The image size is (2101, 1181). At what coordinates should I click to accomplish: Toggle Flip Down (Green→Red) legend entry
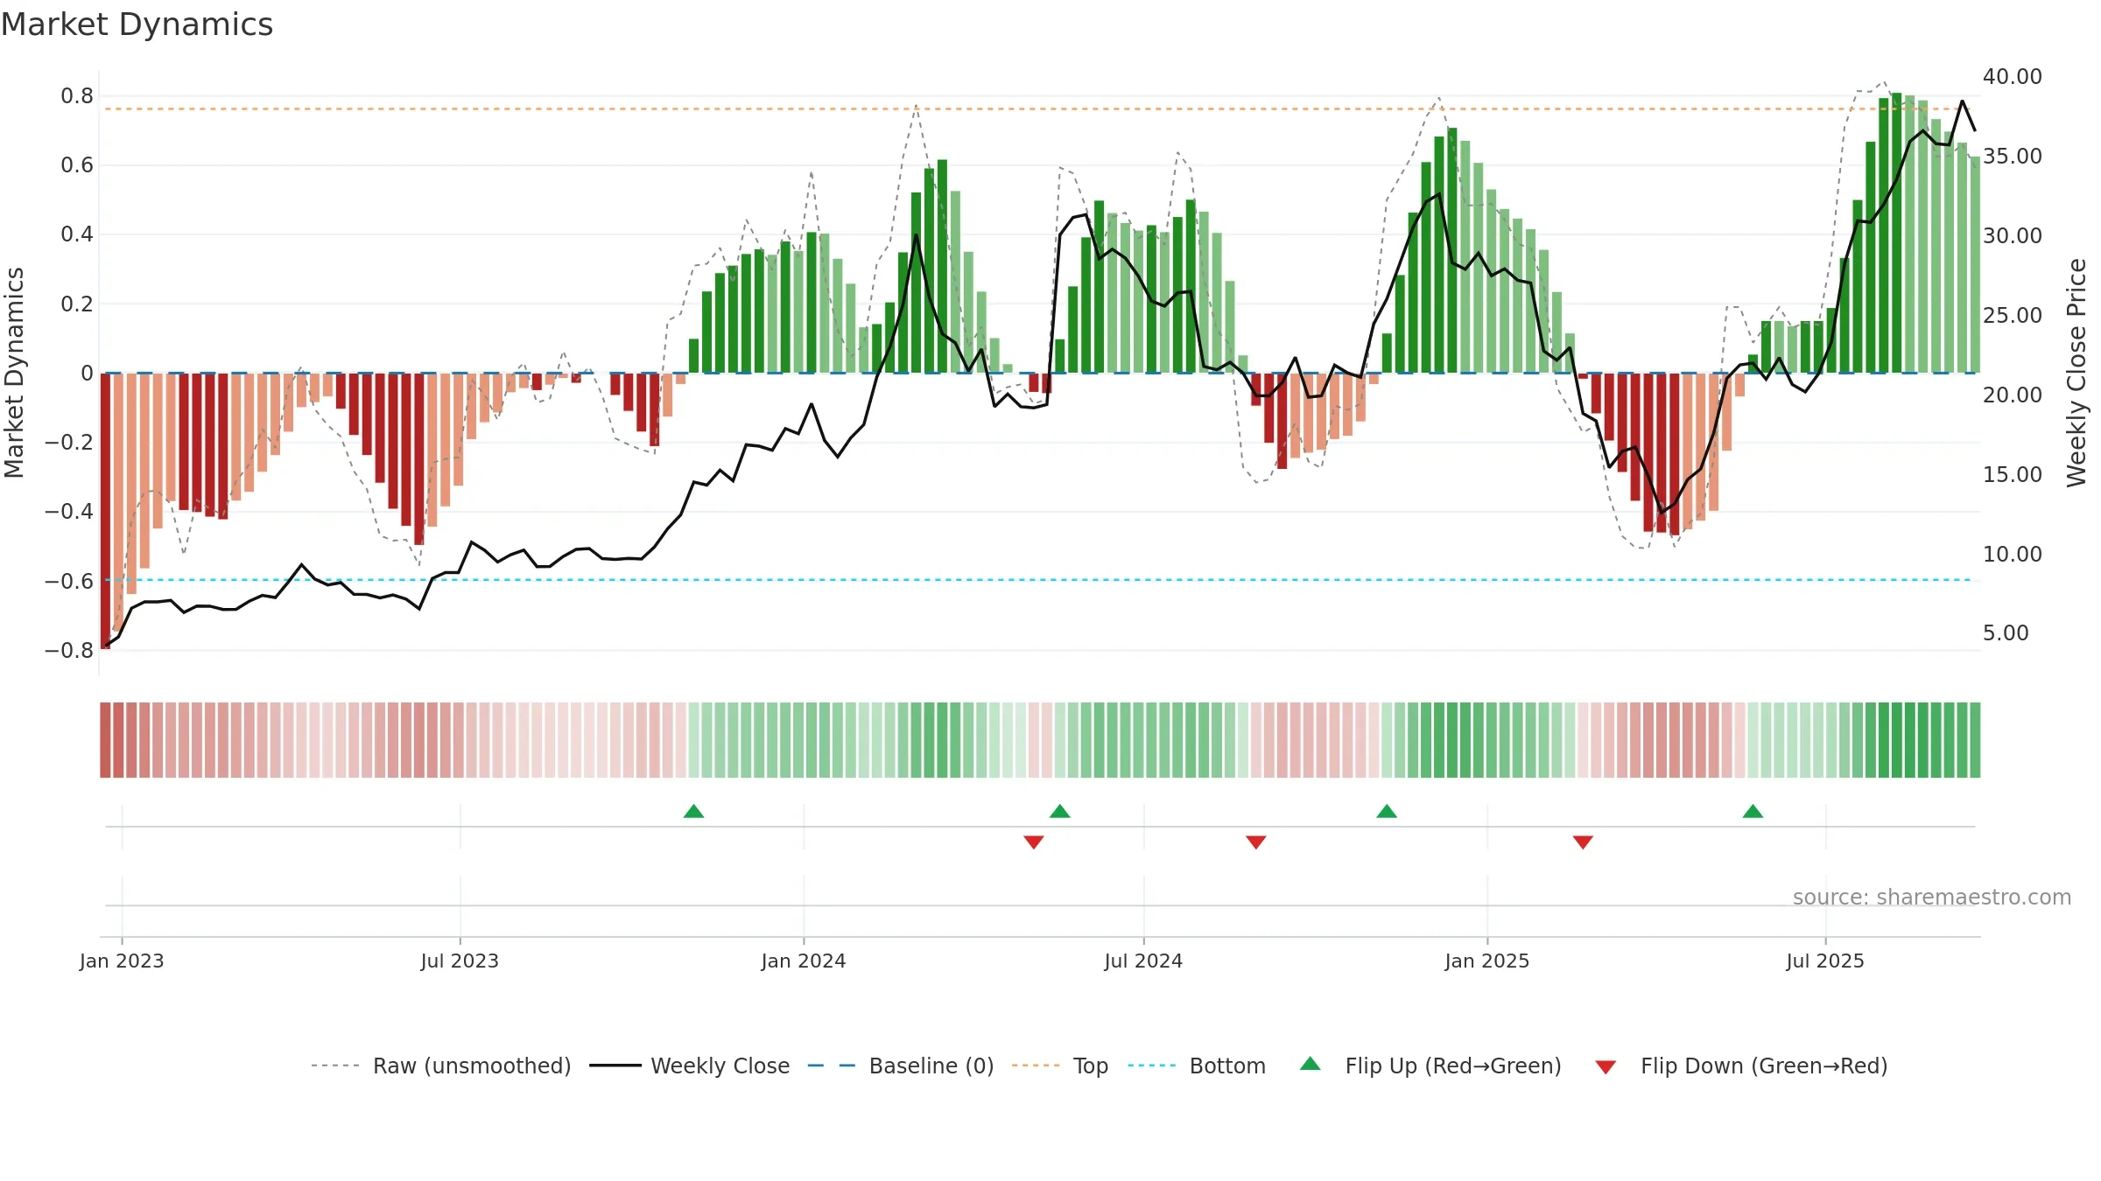[1741, 1066]
